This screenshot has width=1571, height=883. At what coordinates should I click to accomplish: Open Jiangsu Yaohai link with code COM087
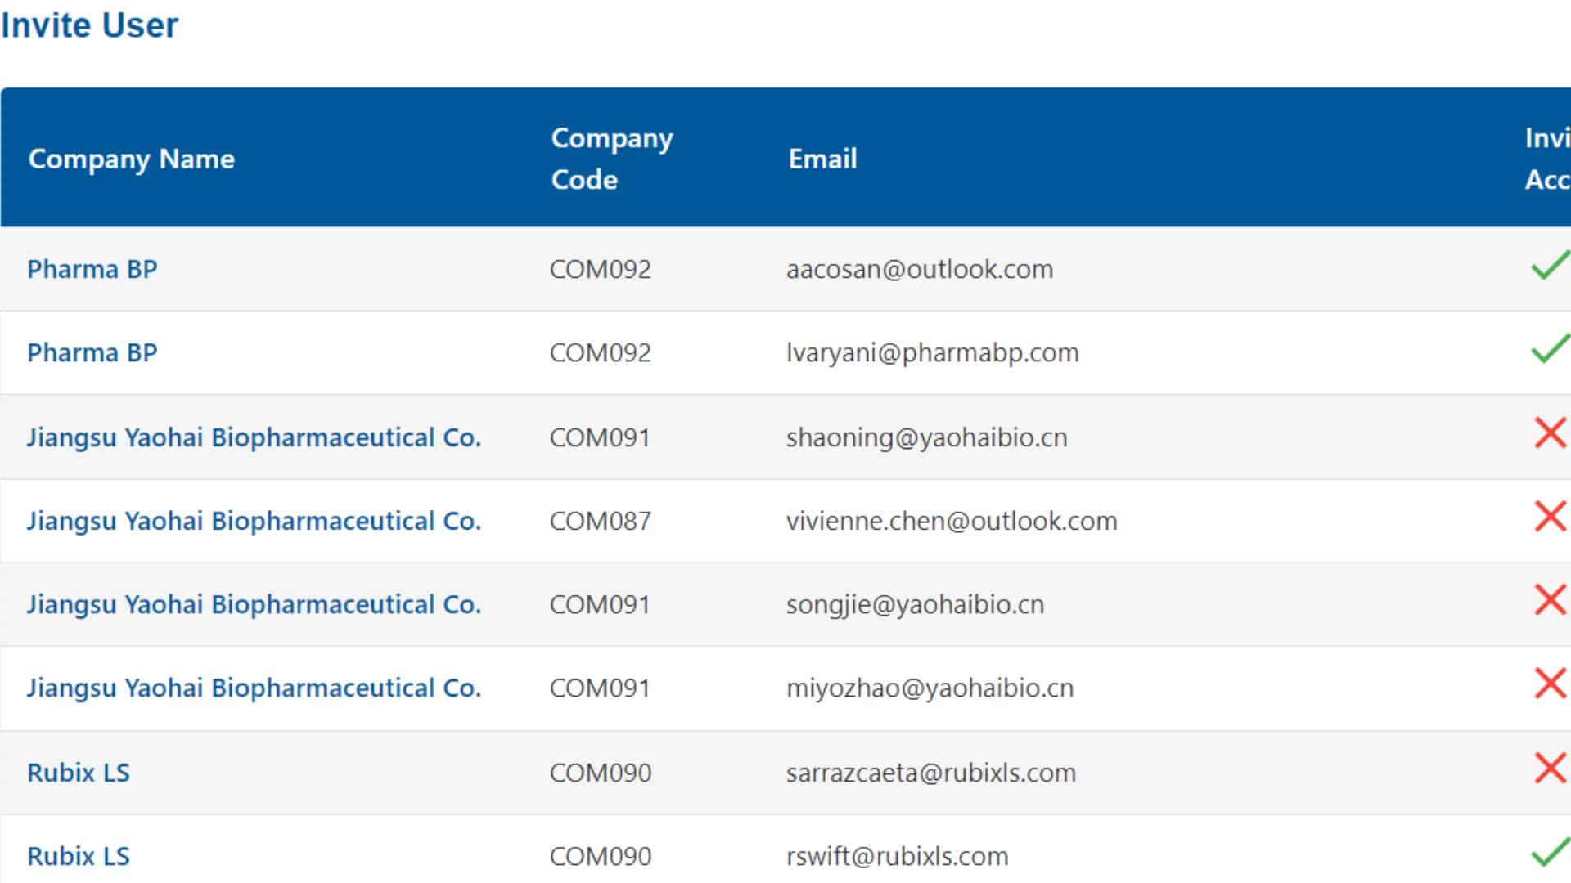tap(254, 521)
